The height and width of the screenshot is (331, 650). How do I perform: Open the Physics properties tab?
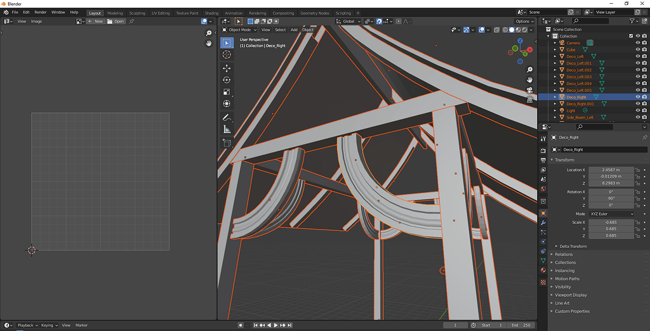[x=543, y=242]
